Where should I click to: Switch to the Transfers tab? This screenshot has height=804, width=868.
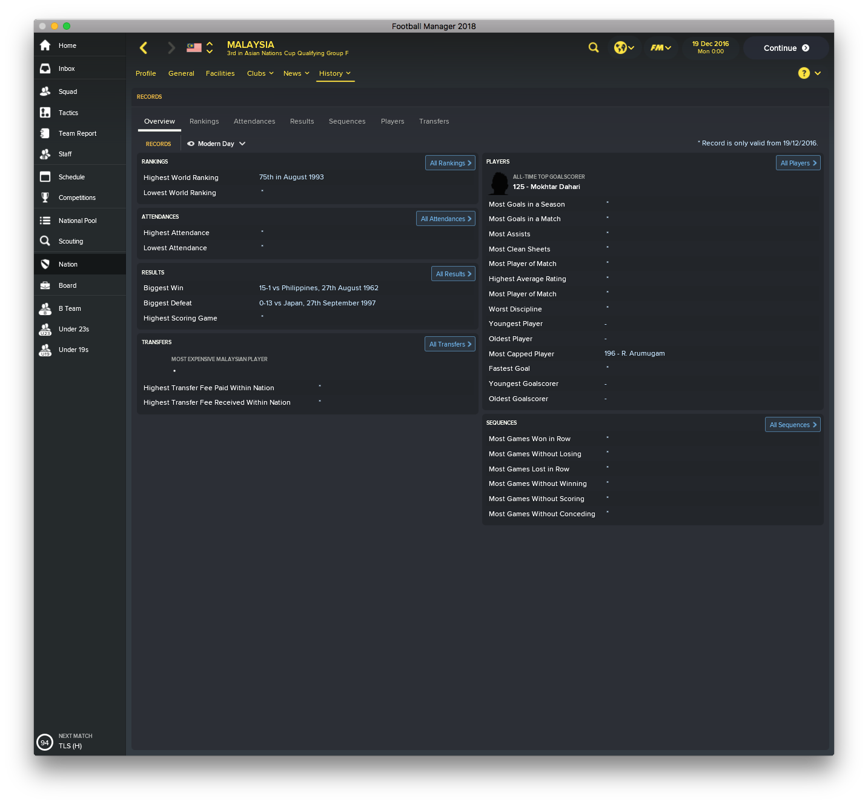tap(434, 121)
